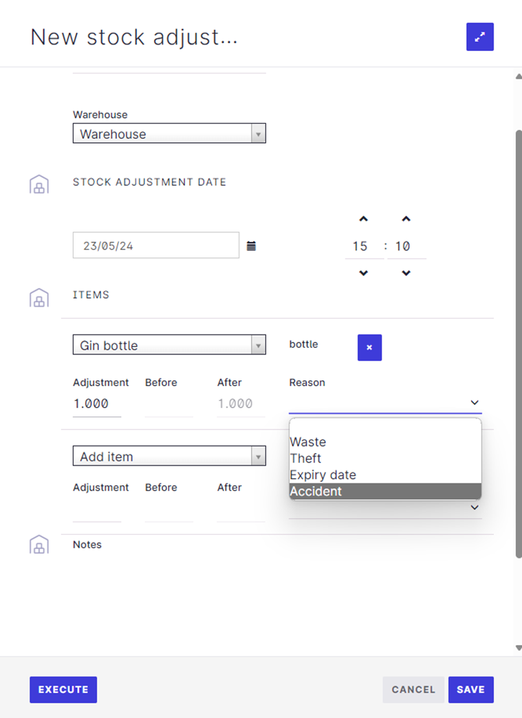
Task: Collapse the Reason dropdown using its chevron
Action: (474, 402)
